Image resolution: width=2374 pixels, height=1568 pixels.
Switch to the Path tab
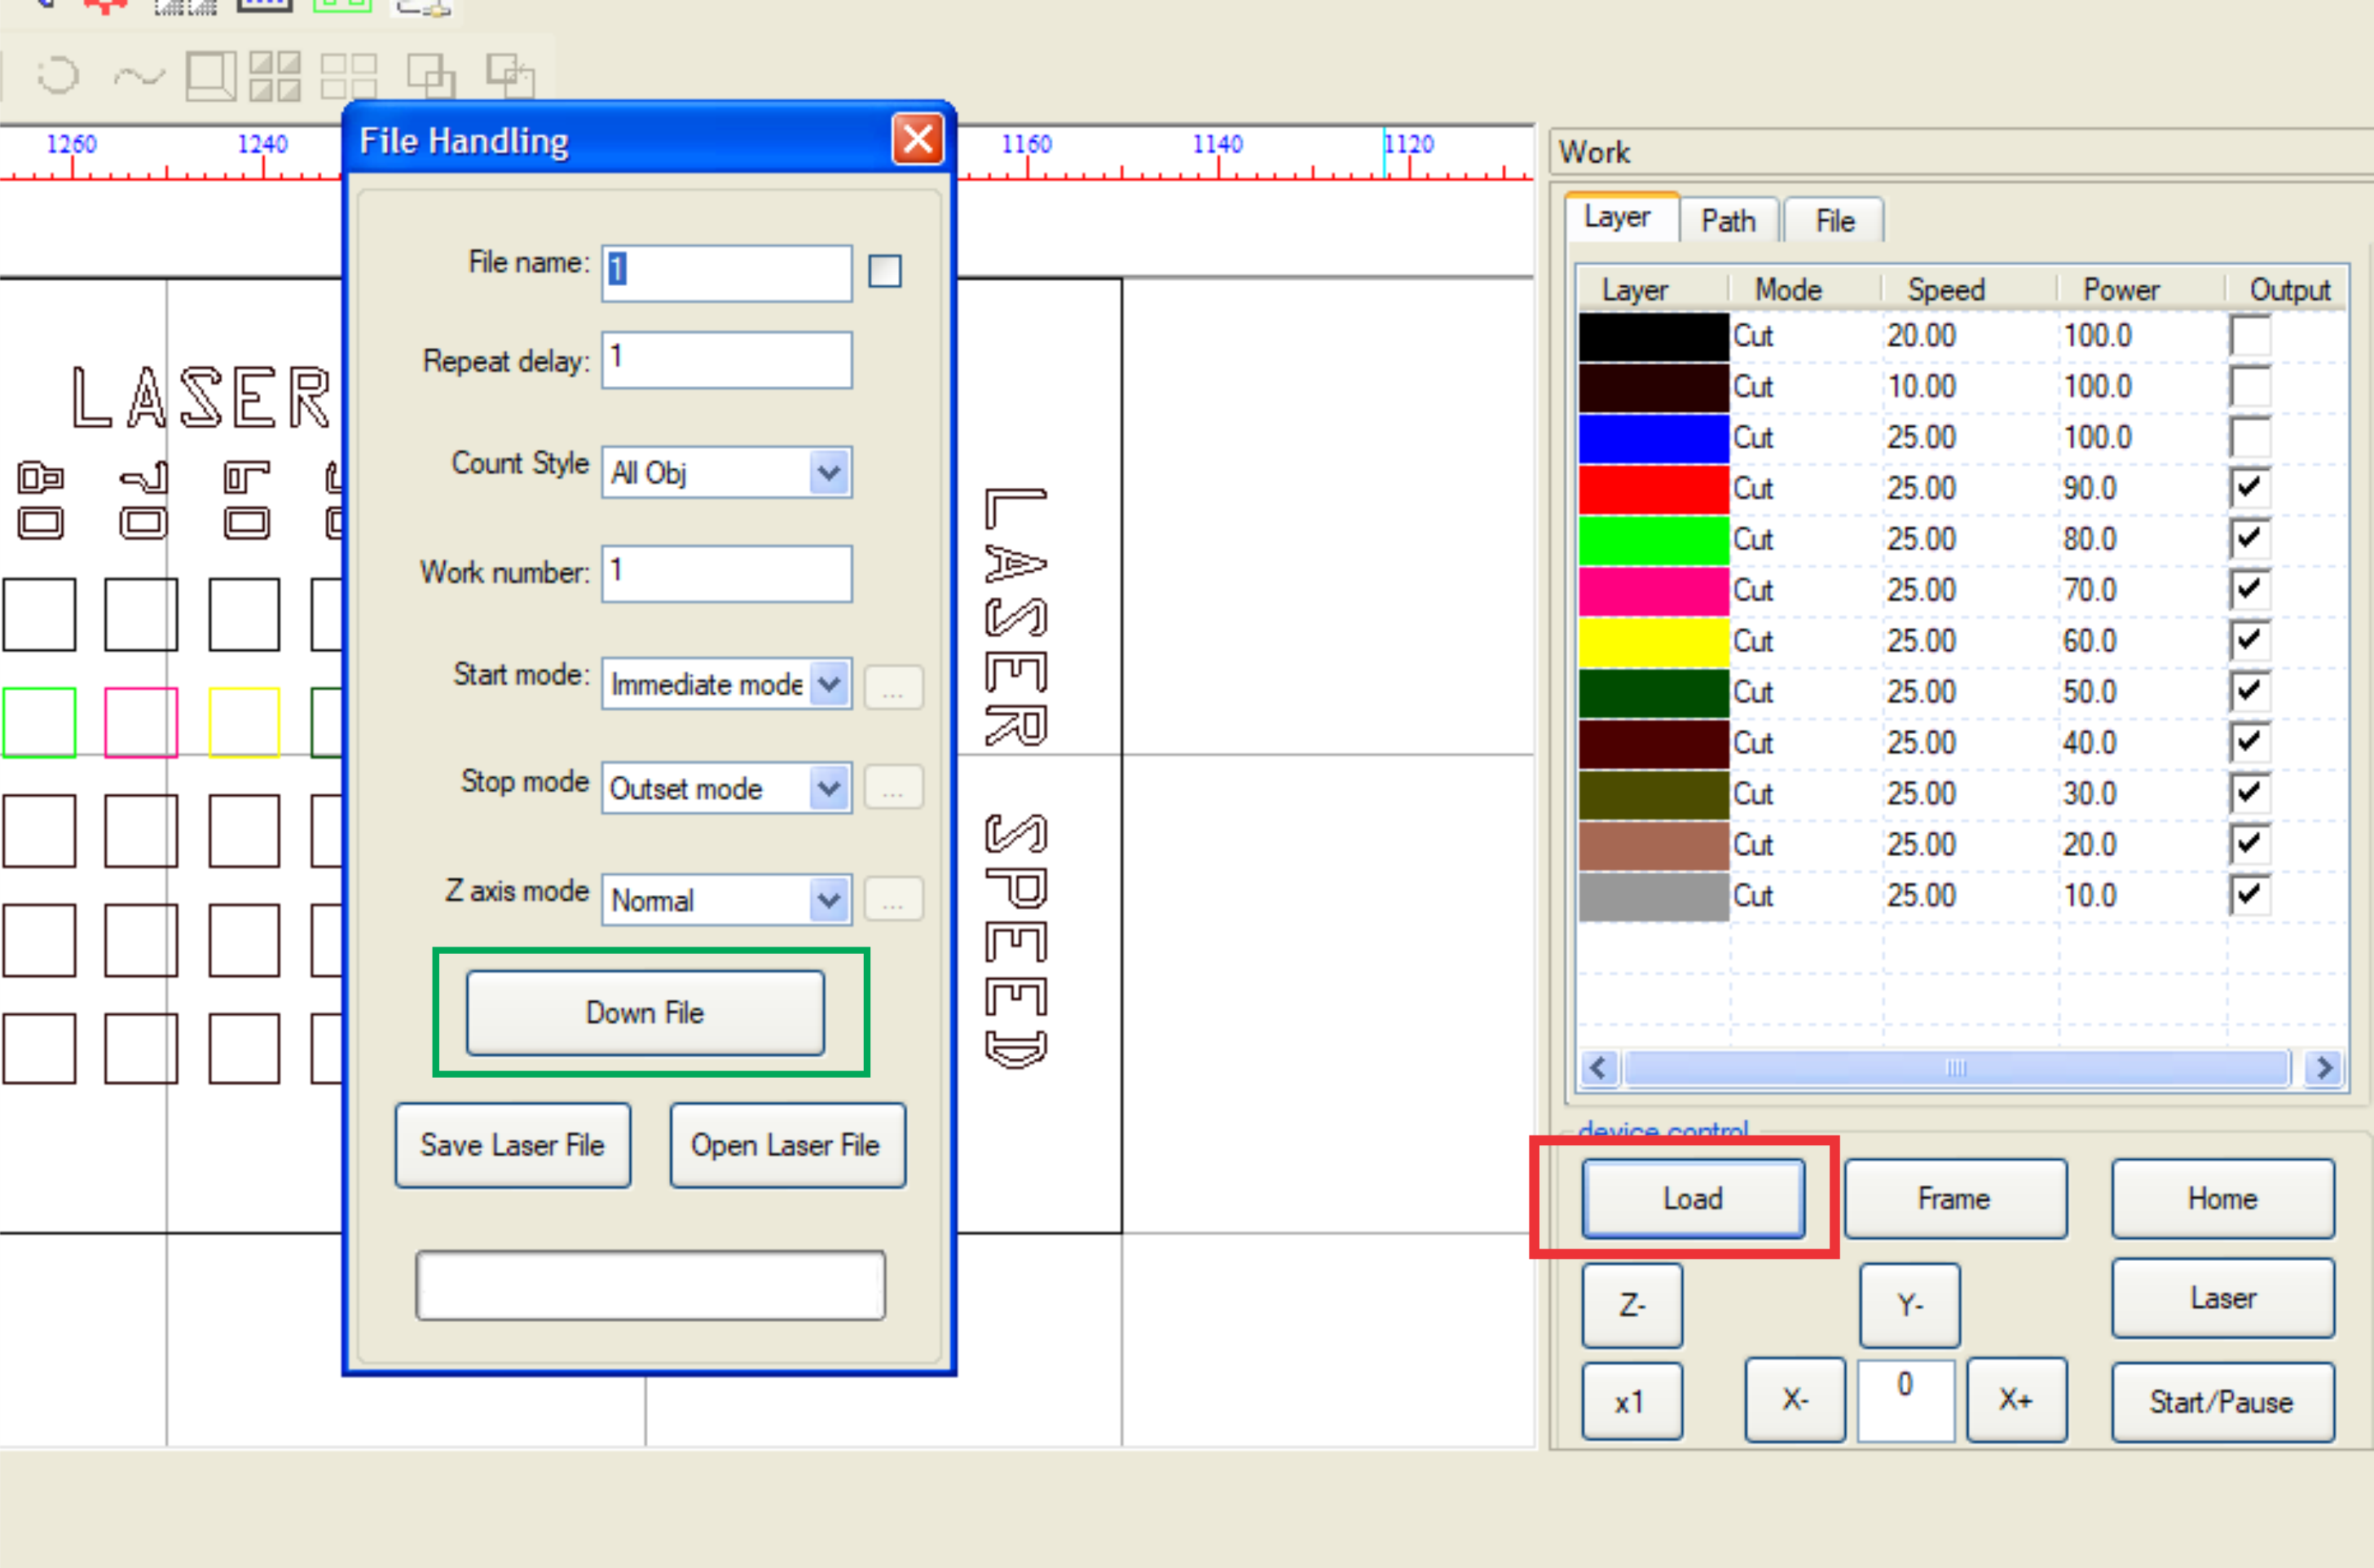[1728, 221]
